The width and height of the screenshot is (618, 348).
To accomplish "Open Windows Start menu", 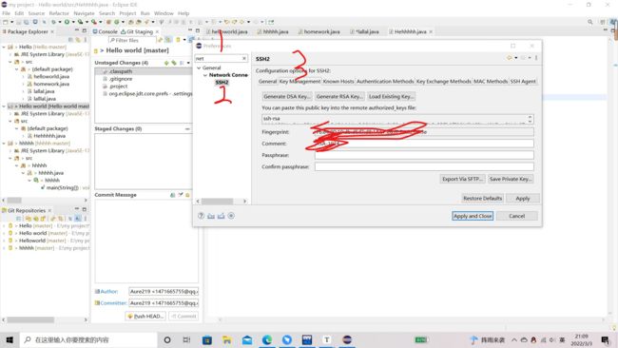I will click(x=10, y=339).
